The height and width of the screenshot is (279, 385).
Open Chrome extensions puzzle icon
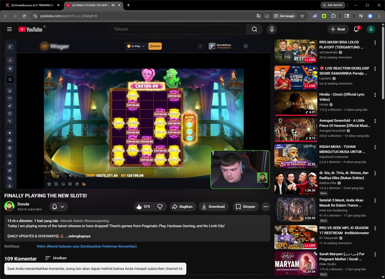[x=333, y=16]
